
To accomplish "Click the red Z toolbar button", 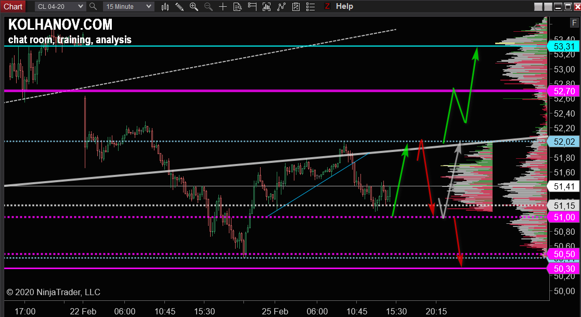I will 327,6.
